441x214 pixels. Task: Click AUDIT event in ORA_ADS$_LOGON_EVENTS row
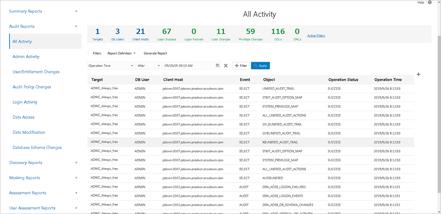click(244, 196)
